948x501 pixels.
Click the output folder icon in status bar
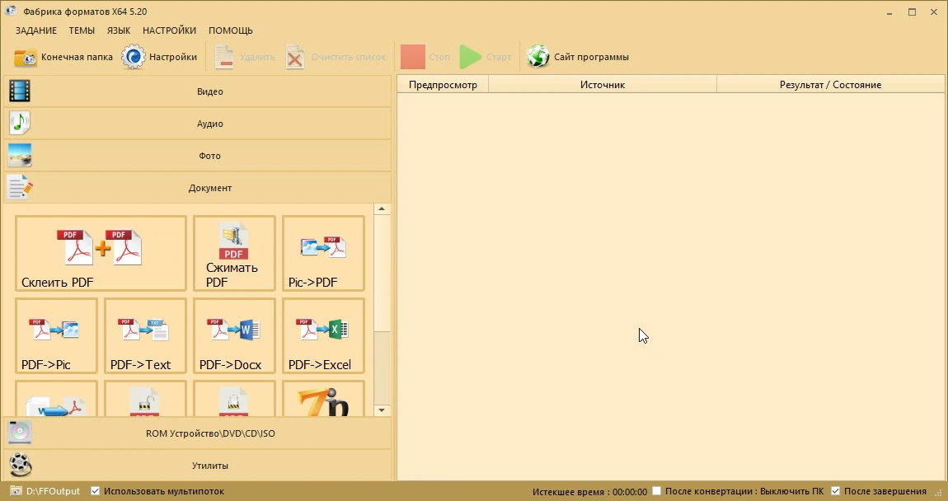[16, 491]
